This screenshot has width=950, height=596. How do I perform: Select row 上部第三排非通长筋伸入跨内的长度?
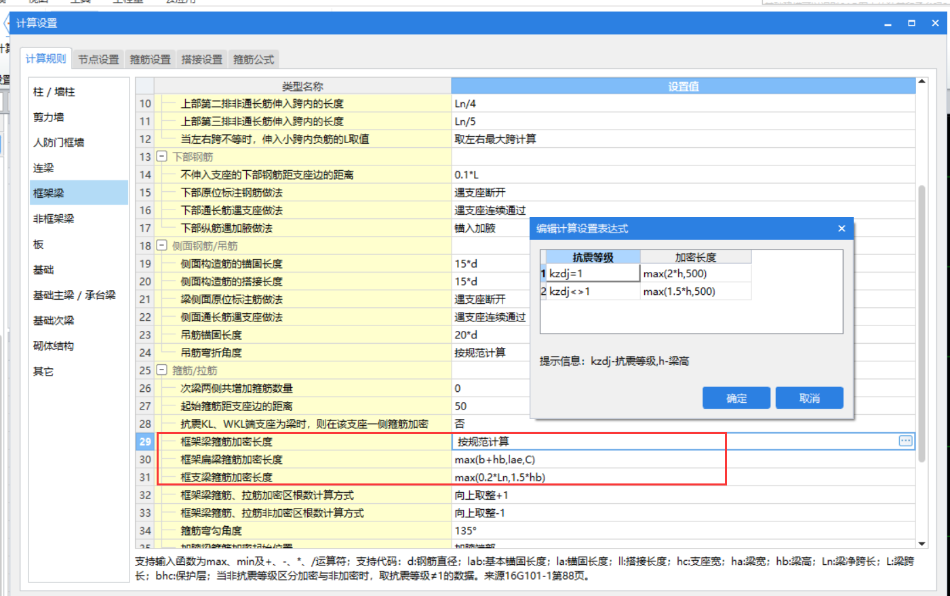point(303,121)
